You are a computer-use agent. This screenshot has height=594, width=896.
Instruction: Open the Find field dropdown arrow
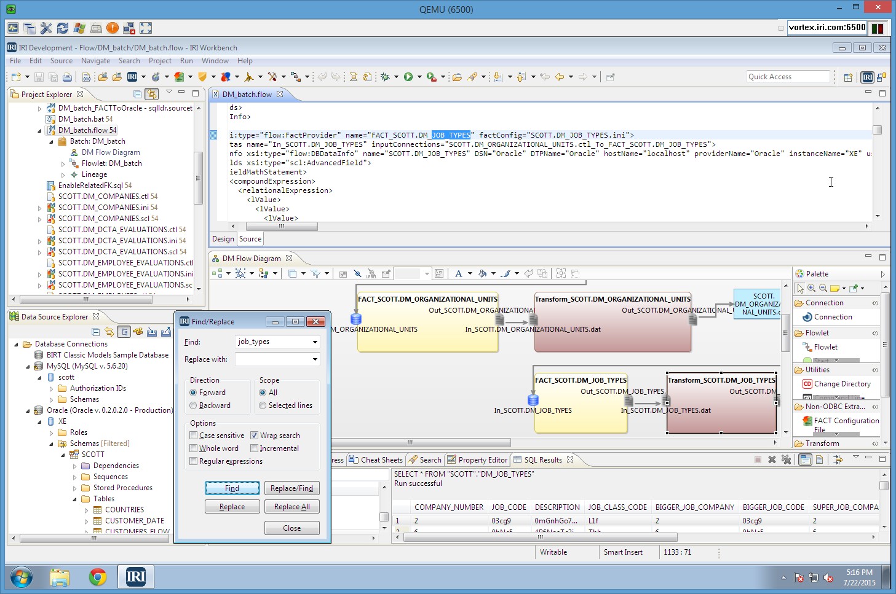point(315,342)
